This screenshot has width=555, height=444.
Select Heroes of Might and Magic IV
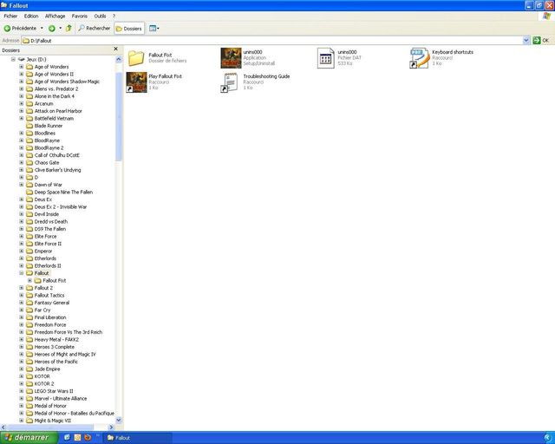pos(65,354)
